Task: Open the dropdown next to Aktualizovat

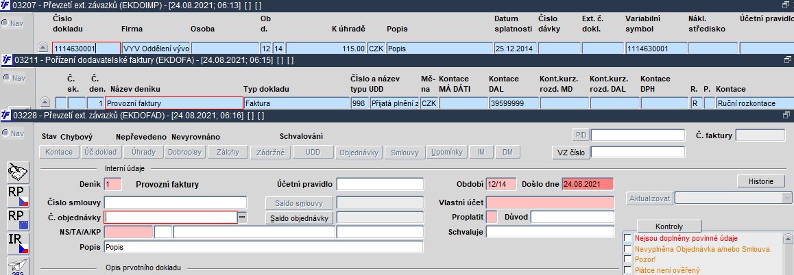Action: pos(786,198)
